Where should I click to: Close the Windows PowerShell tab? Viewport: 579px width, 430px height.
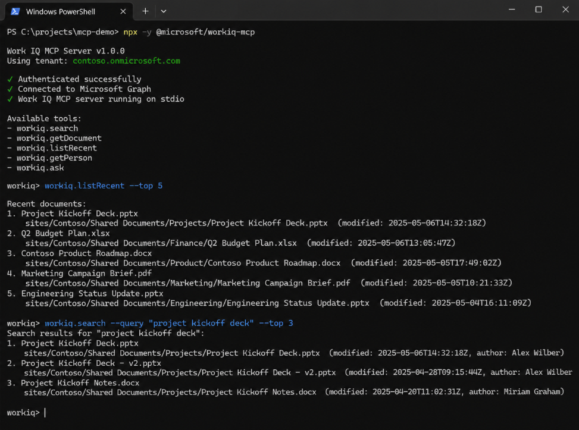tap(123, 11)
